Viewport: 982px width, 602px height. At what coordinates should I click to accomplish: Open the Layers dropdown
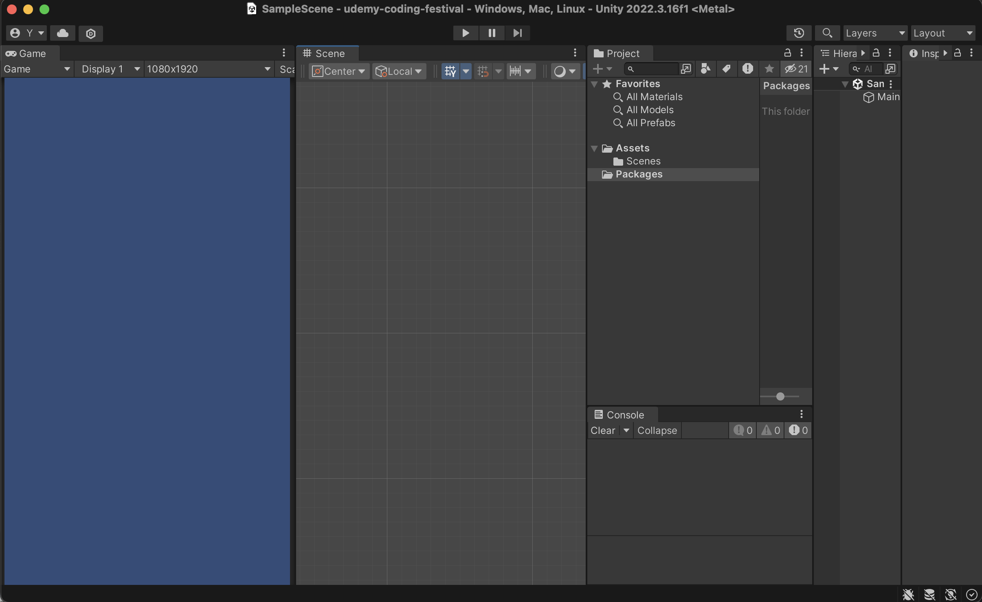click(x=875, y=33)
